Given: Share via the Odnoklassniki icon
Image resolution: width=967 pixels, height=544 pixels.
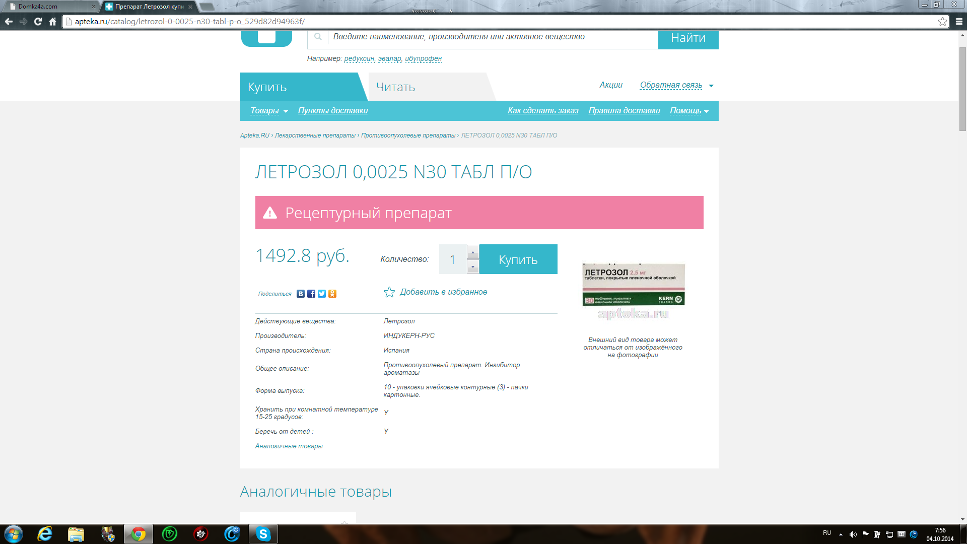Looking at the screenshot, I should coord(332,294).
